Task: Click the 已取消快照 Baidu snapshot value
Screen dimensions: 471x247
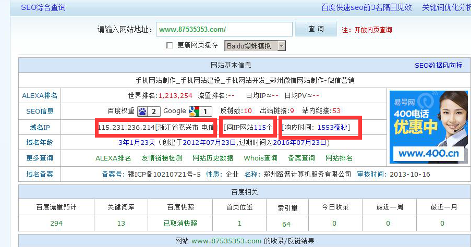Action: pos(180,223)
